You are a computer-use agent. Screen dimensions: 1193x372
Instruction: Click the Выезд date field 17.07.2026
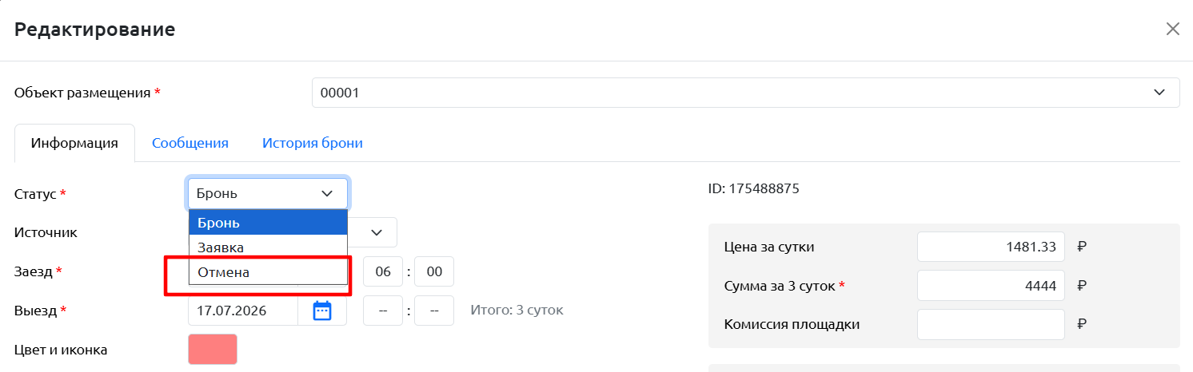point(243,311)
